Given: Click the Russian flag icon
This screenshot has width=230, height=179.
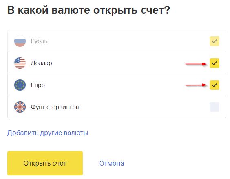Looking at the screenshot, I should (x=20, y=41).
